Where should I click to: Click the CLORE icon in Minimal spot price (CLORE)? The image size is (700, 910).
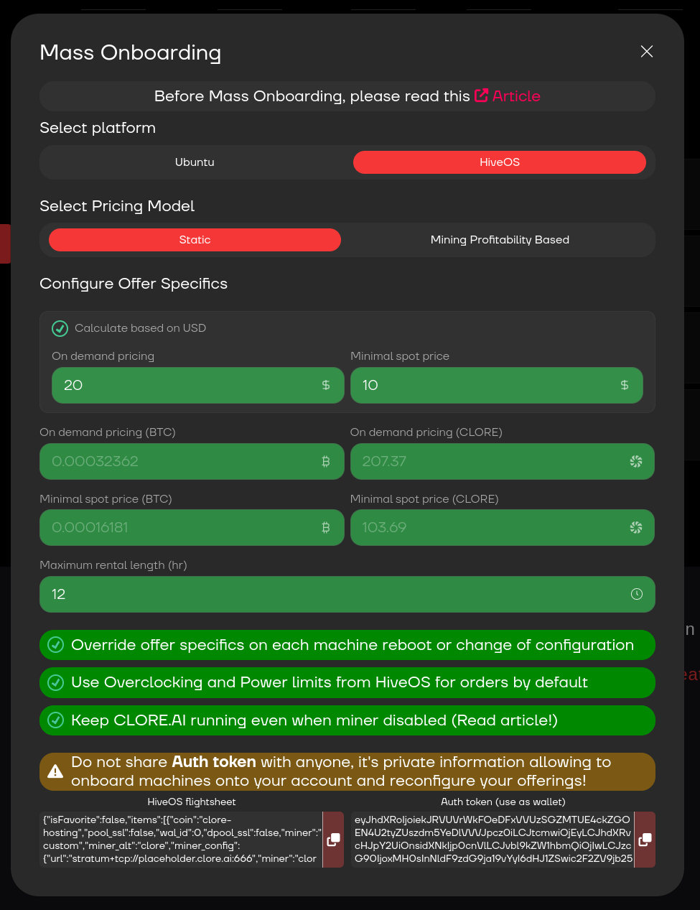pyautogui.click(x=636, y=527)
